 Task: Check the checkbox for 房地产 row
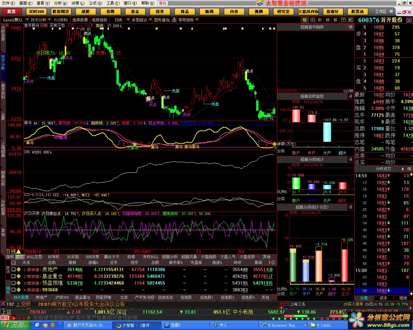[13, 269]
